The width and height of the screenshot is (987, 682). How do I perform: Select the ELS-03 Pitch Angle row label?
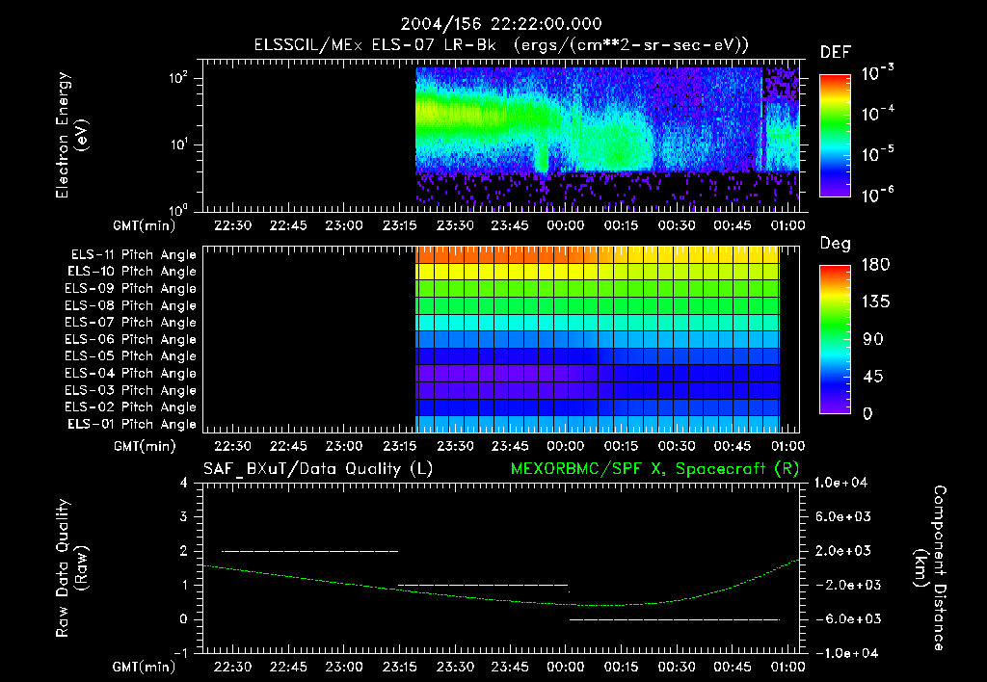click(x=130, y=391)
